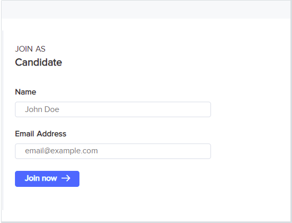The height and width of the screenshot is (223, 292).
Task: Focus the Name input field
Action: pyautogui.click(x=113, y=109)
